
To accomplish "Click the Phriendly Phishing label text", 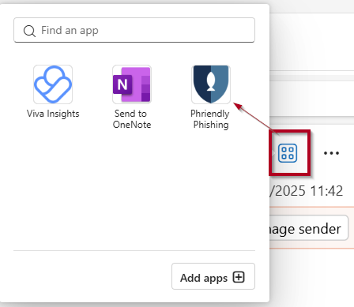I will coord(210,119).
